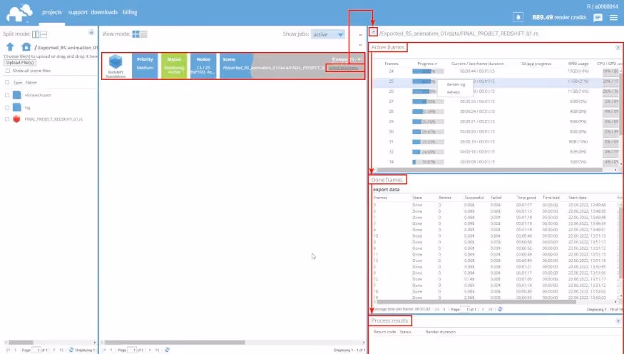Click the Done frames page number field

[465, 310]
